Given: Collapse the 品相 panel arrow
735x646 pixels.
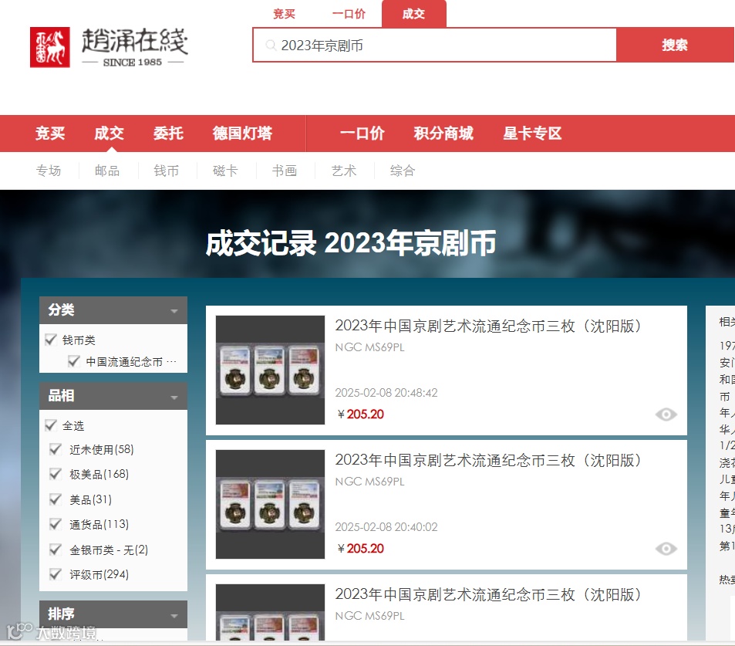Looking at the screenshot, I should click(174, 397).
